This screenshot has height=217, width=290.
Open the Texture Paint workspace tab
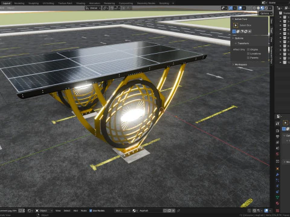coord(65,3)
